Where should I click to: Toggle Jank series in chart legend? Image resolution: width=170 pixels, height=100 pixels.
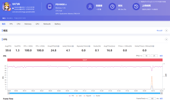(79, 96)
